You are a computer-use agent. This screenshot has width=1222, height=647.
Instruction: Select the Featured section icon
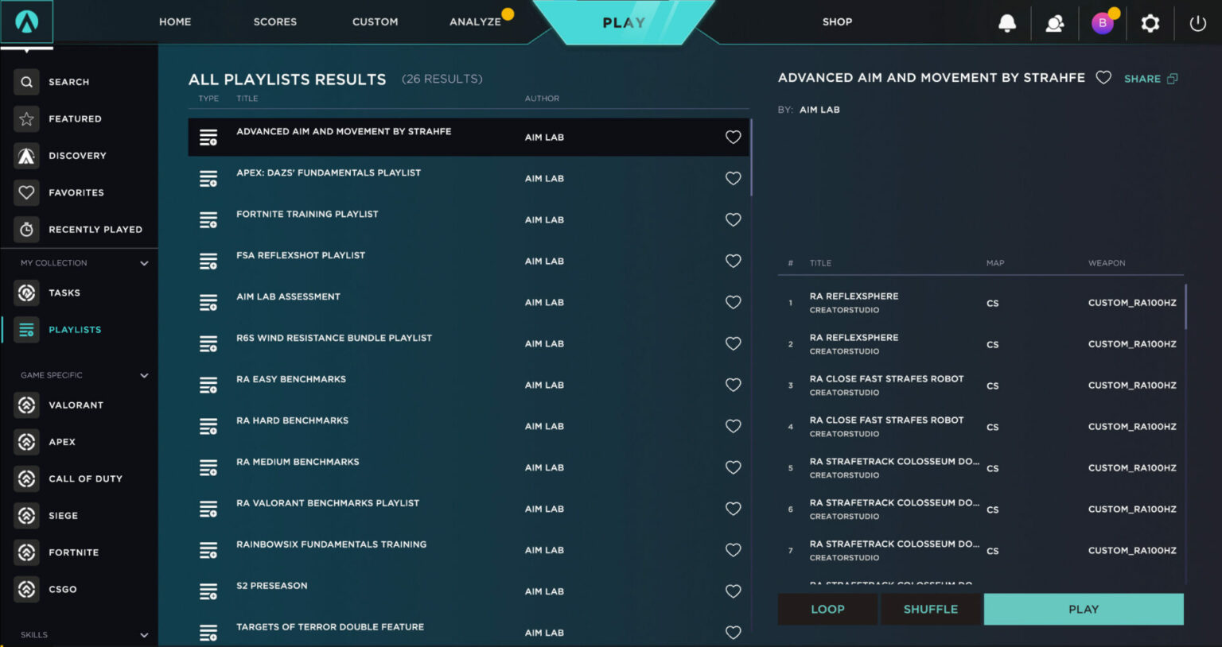click(x=26, y=118)
